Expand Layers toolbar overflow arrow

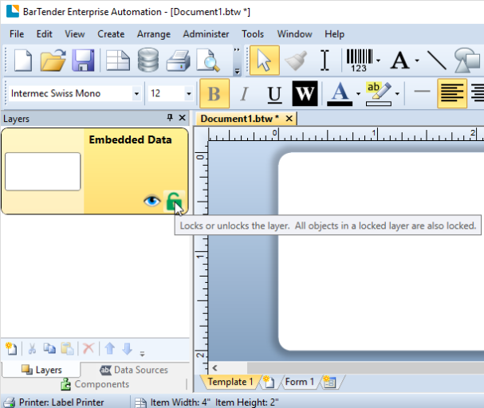142,354
